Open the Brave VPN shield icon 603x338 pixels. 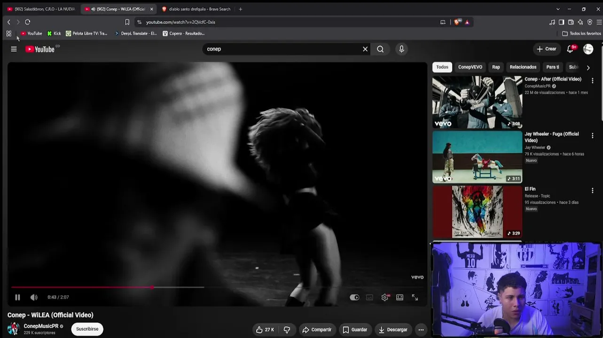(590, 22)
